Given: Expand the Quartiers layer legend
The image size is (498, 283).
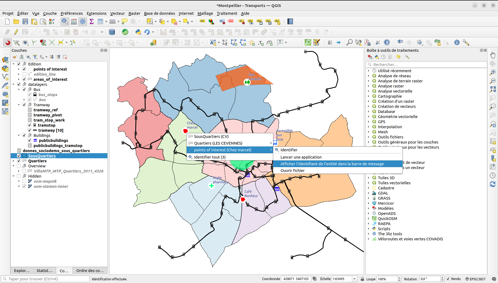Looking at the screenshot, I should pos(13,161).
